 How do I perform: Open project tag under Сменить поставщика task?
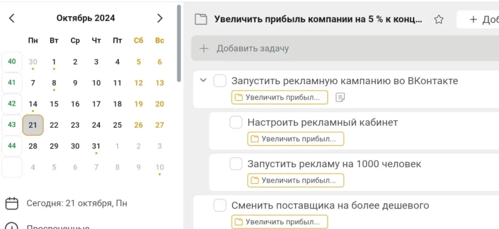pos(279,222)
